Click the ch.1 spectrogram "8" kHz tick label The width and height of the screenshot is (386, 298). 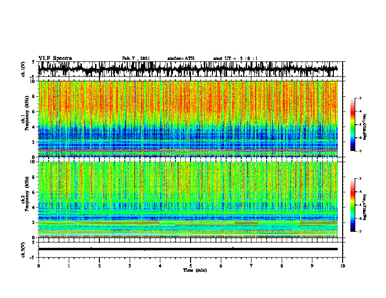tap(34, 96)
